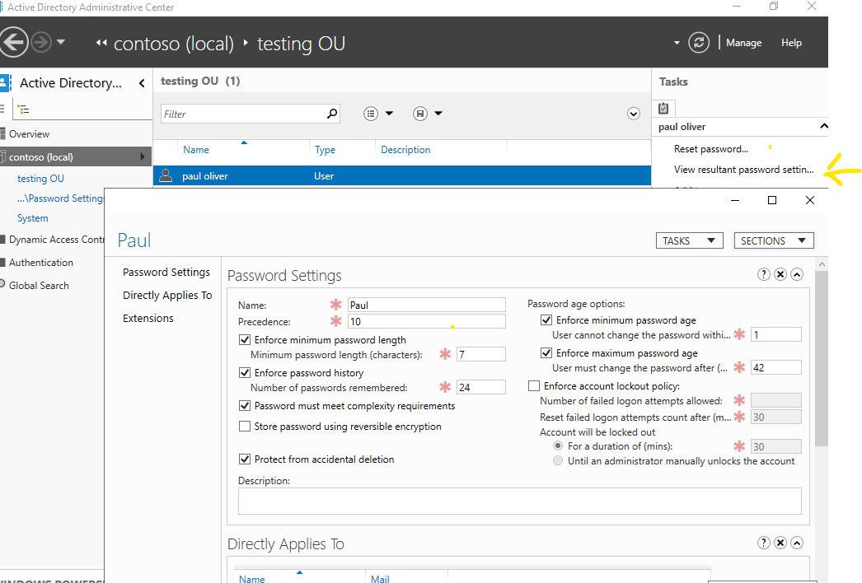Open the Manage menu
The width and height of the screenshot is (862, 583).
pos(743,42)
